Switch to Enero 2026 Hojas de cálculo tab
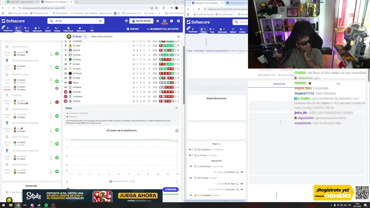This screenshot has width=370, height=208. [x=21, y=2]
